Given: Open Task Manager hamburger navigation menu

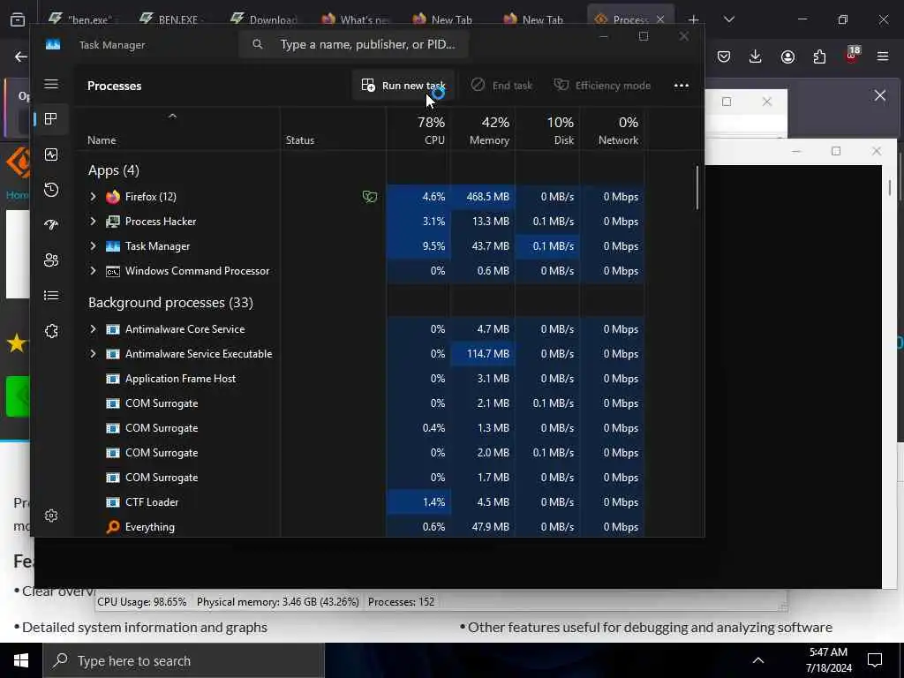Looking at the screenshot, I should click(51, 84).
